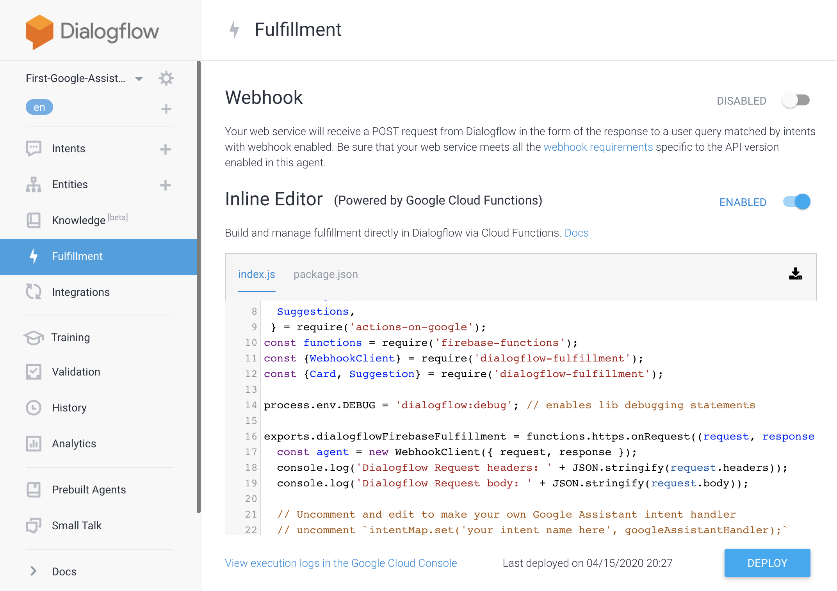Click the ENABLED label for Inline Editor
Screen dimensions: 837x591
click(743, 202)
